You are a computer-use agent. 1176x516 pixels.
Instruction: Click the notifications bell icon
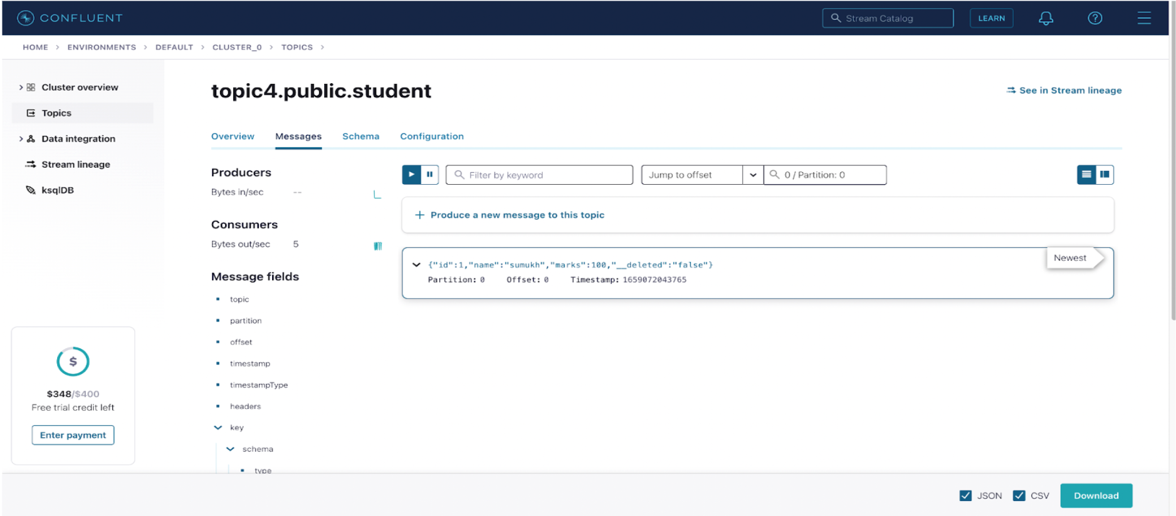(x=1046, y=18)
